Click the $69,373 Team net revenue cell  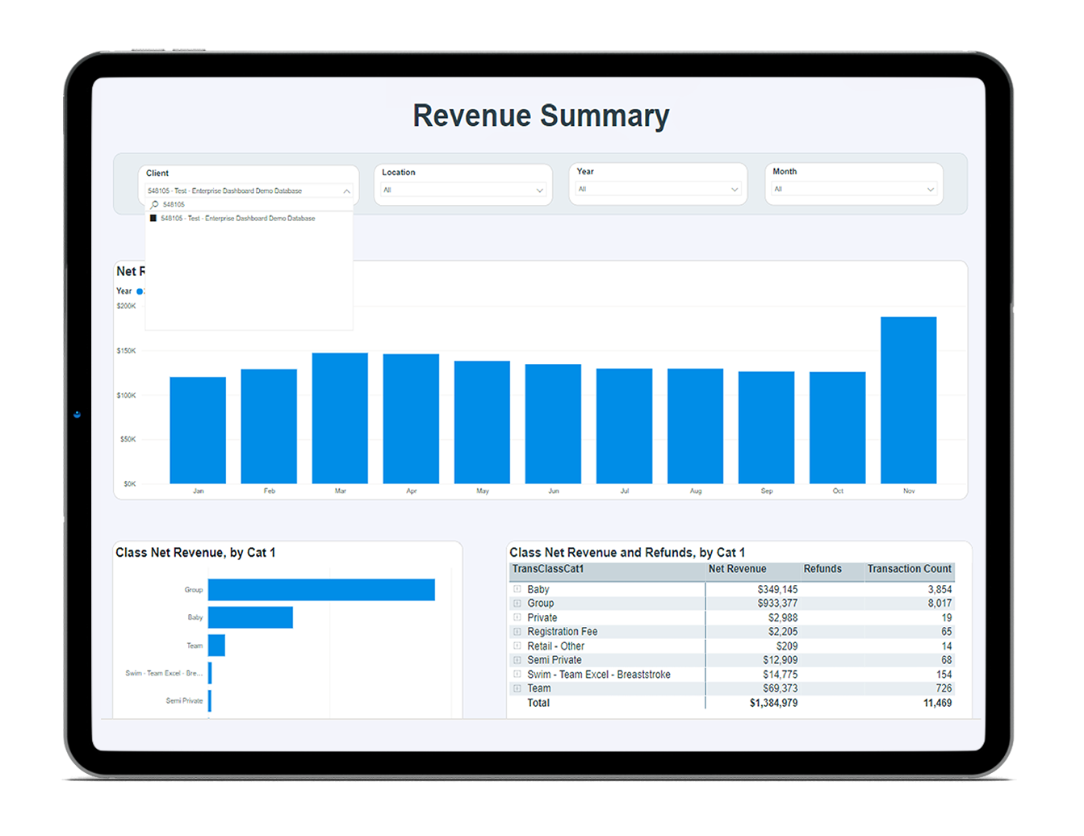[x=781, y=688]
